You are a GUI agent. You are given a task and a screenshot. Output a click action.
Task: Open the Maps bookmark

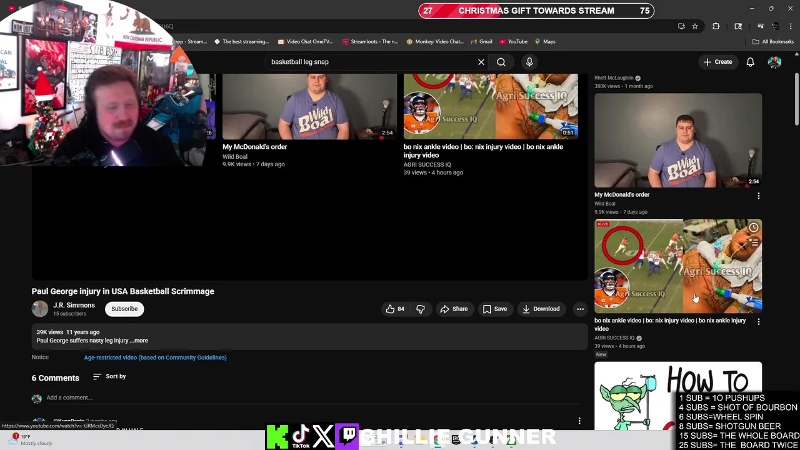click(545, 42)
